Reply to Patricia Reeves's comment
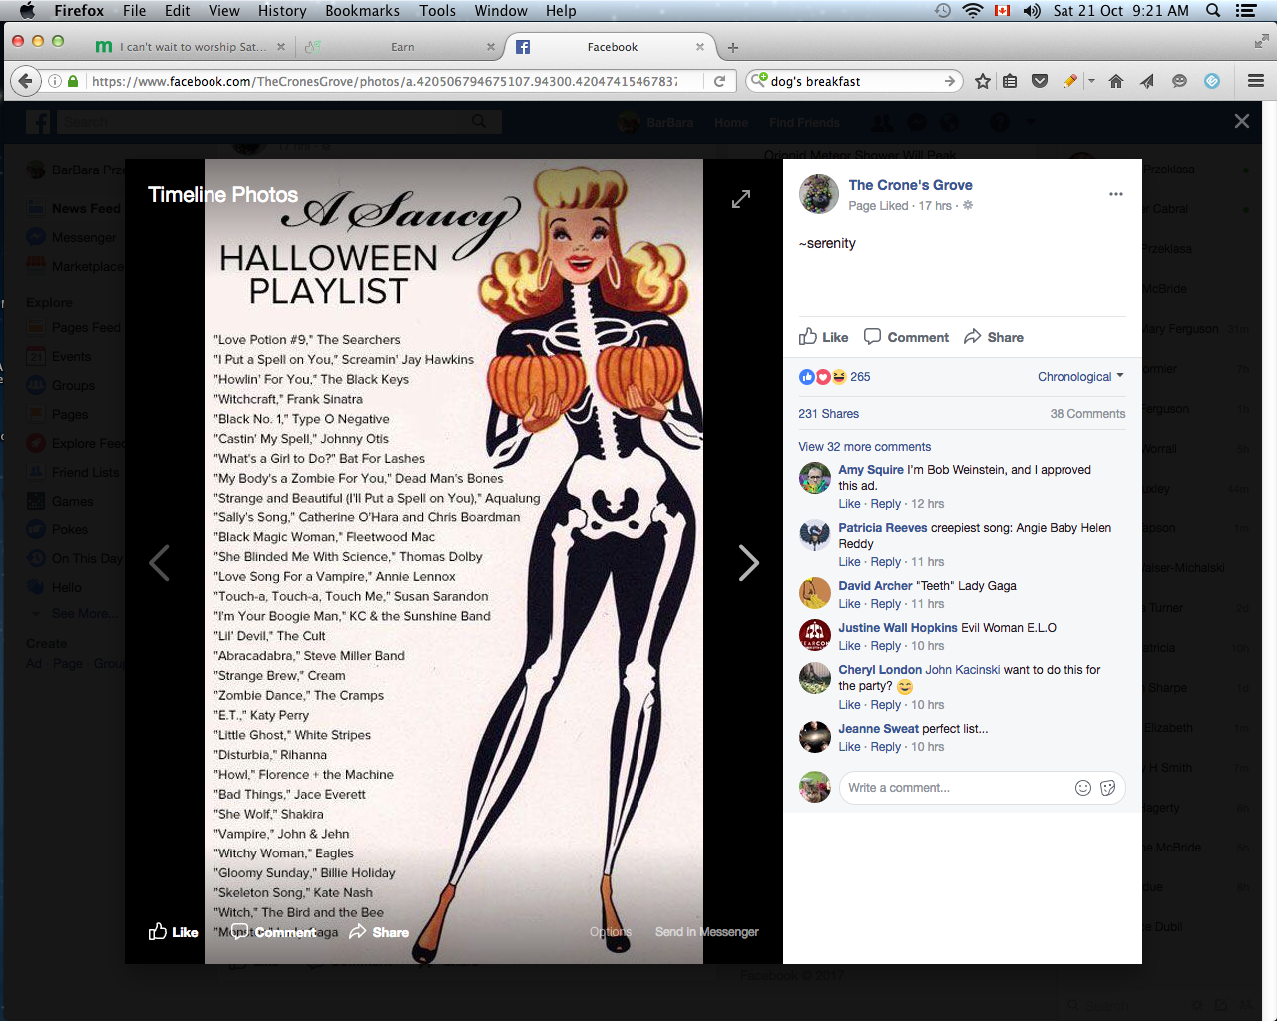 pyautogui.click(x=885, y=562)
